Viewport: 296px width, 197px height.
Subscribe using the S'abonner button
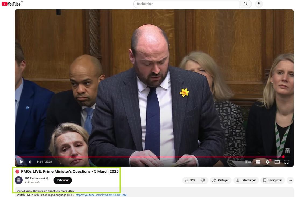62,180
